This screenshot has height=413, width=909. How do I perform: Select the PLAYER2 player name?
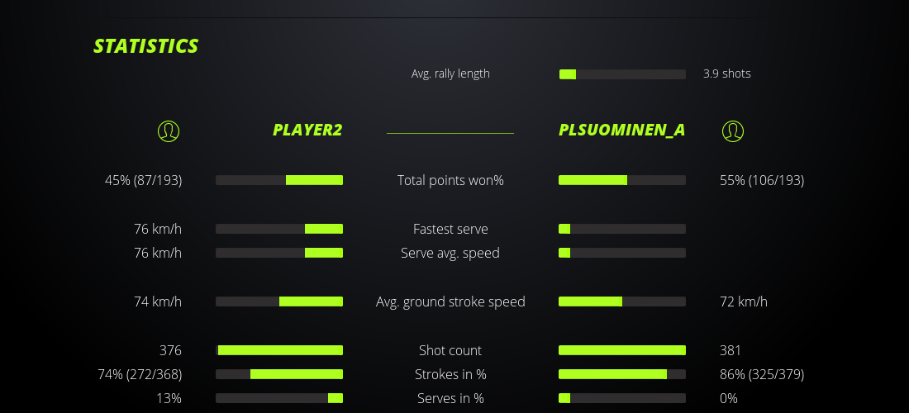pyautogui.click(x=307, y=130)
